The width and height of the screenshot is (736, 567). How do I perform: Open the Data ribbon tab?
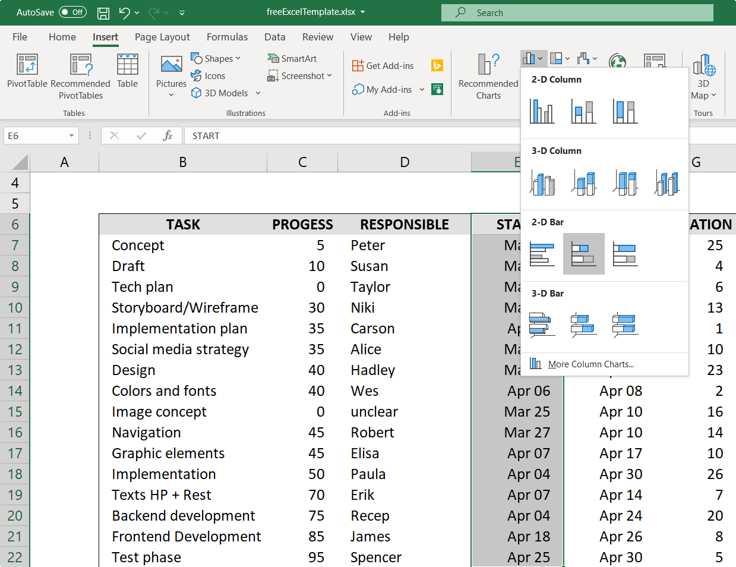[274, 37]
